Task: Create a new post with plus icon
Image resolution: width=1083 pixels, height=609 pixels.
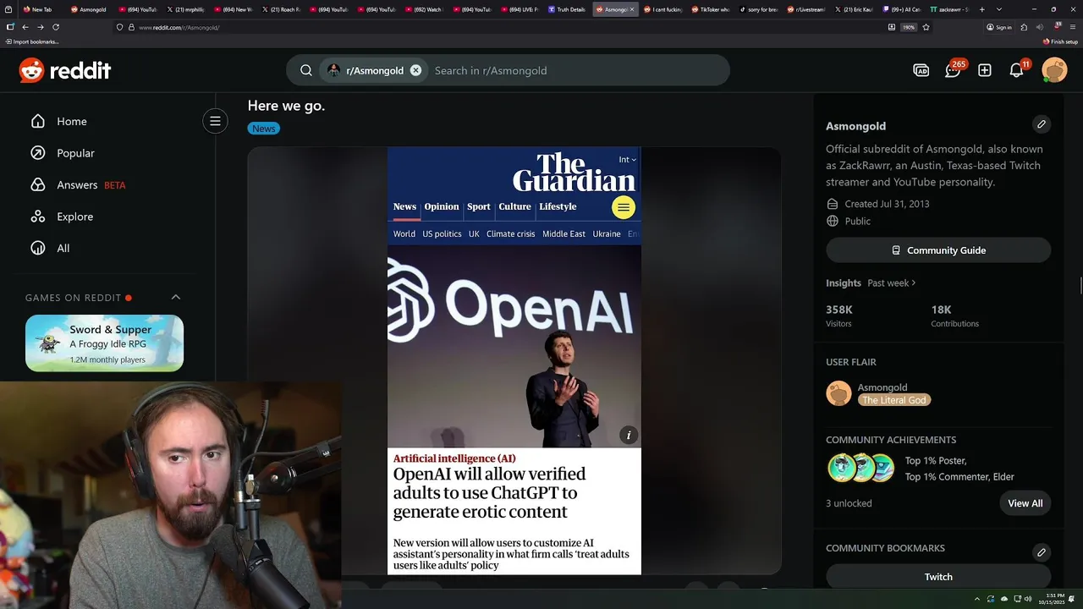Action: click(985, 70)
